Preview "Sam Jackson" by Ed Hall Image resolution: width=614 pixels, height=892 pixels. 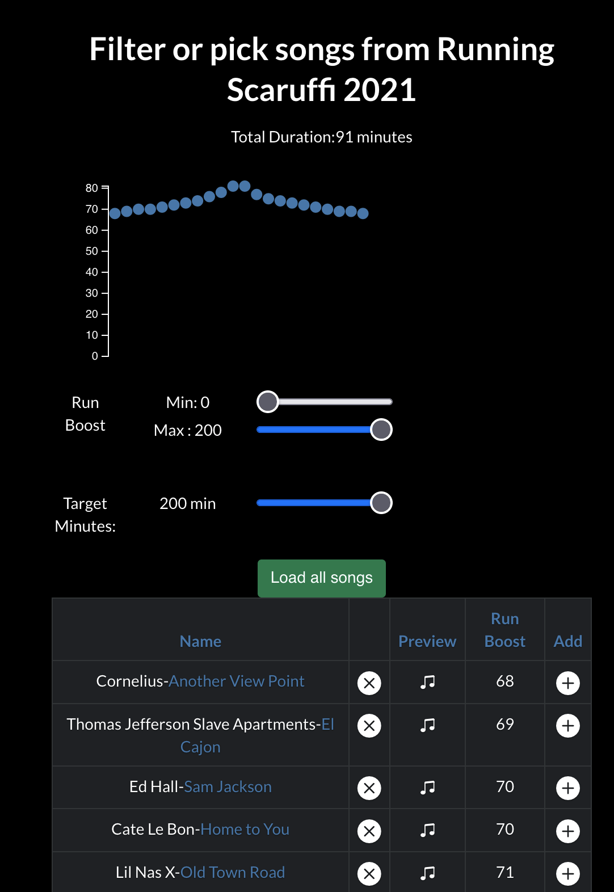427,788
